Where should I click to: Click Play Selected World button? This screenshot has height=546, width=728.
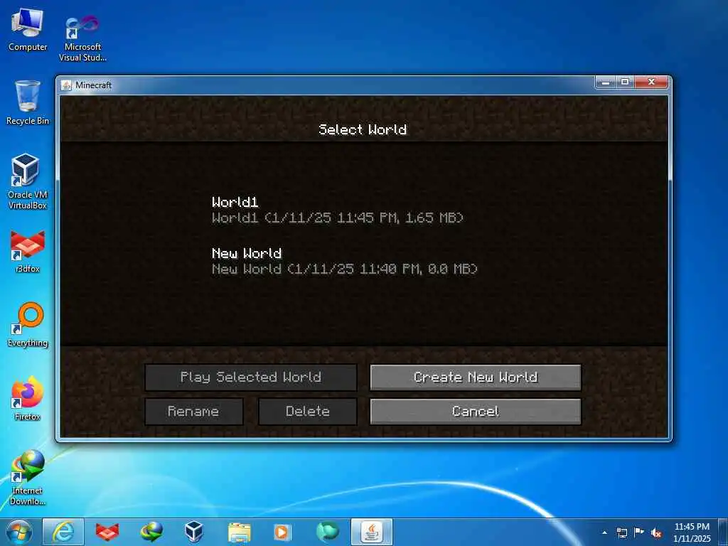coord(251,377)
